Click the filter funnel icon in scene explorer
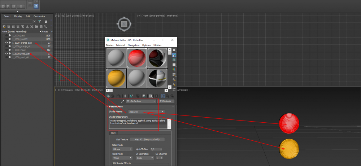The image size is (361, 166). 40,21
